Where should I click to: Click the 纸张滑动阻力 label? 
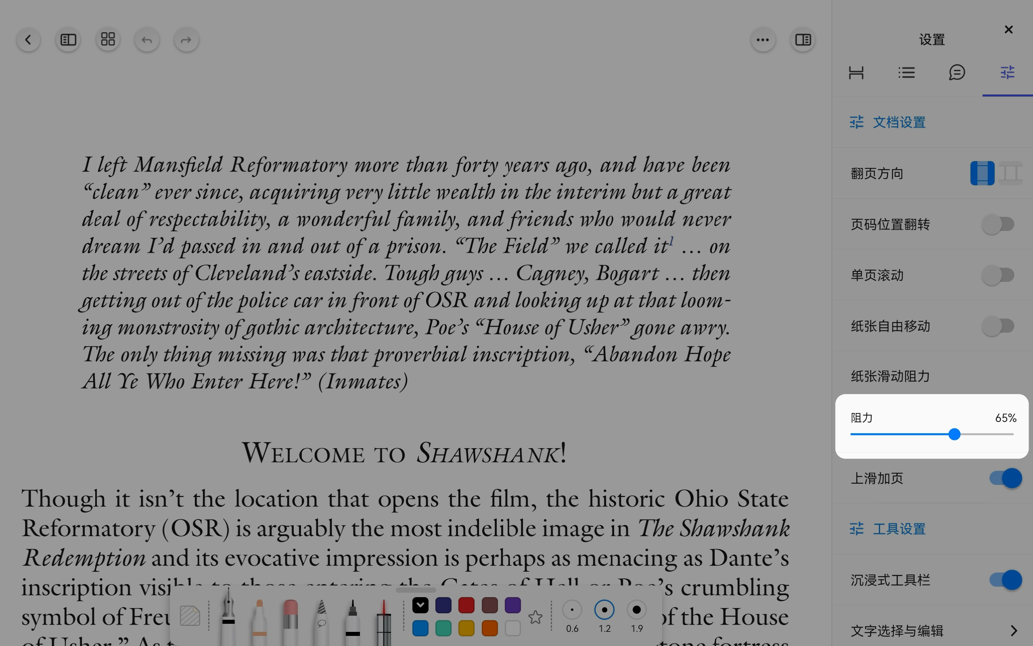(x=891, y=376)
